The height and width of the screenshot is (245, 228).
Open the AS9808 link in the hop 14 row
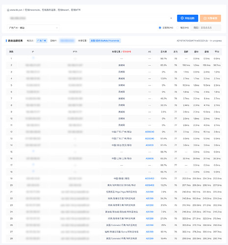(x=150, y=145)
